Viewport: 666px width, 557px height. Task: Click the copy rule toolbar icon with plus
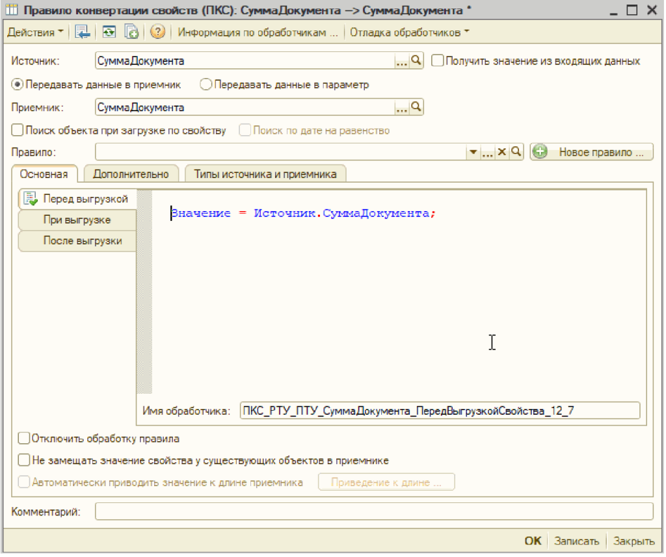[131, 32]
